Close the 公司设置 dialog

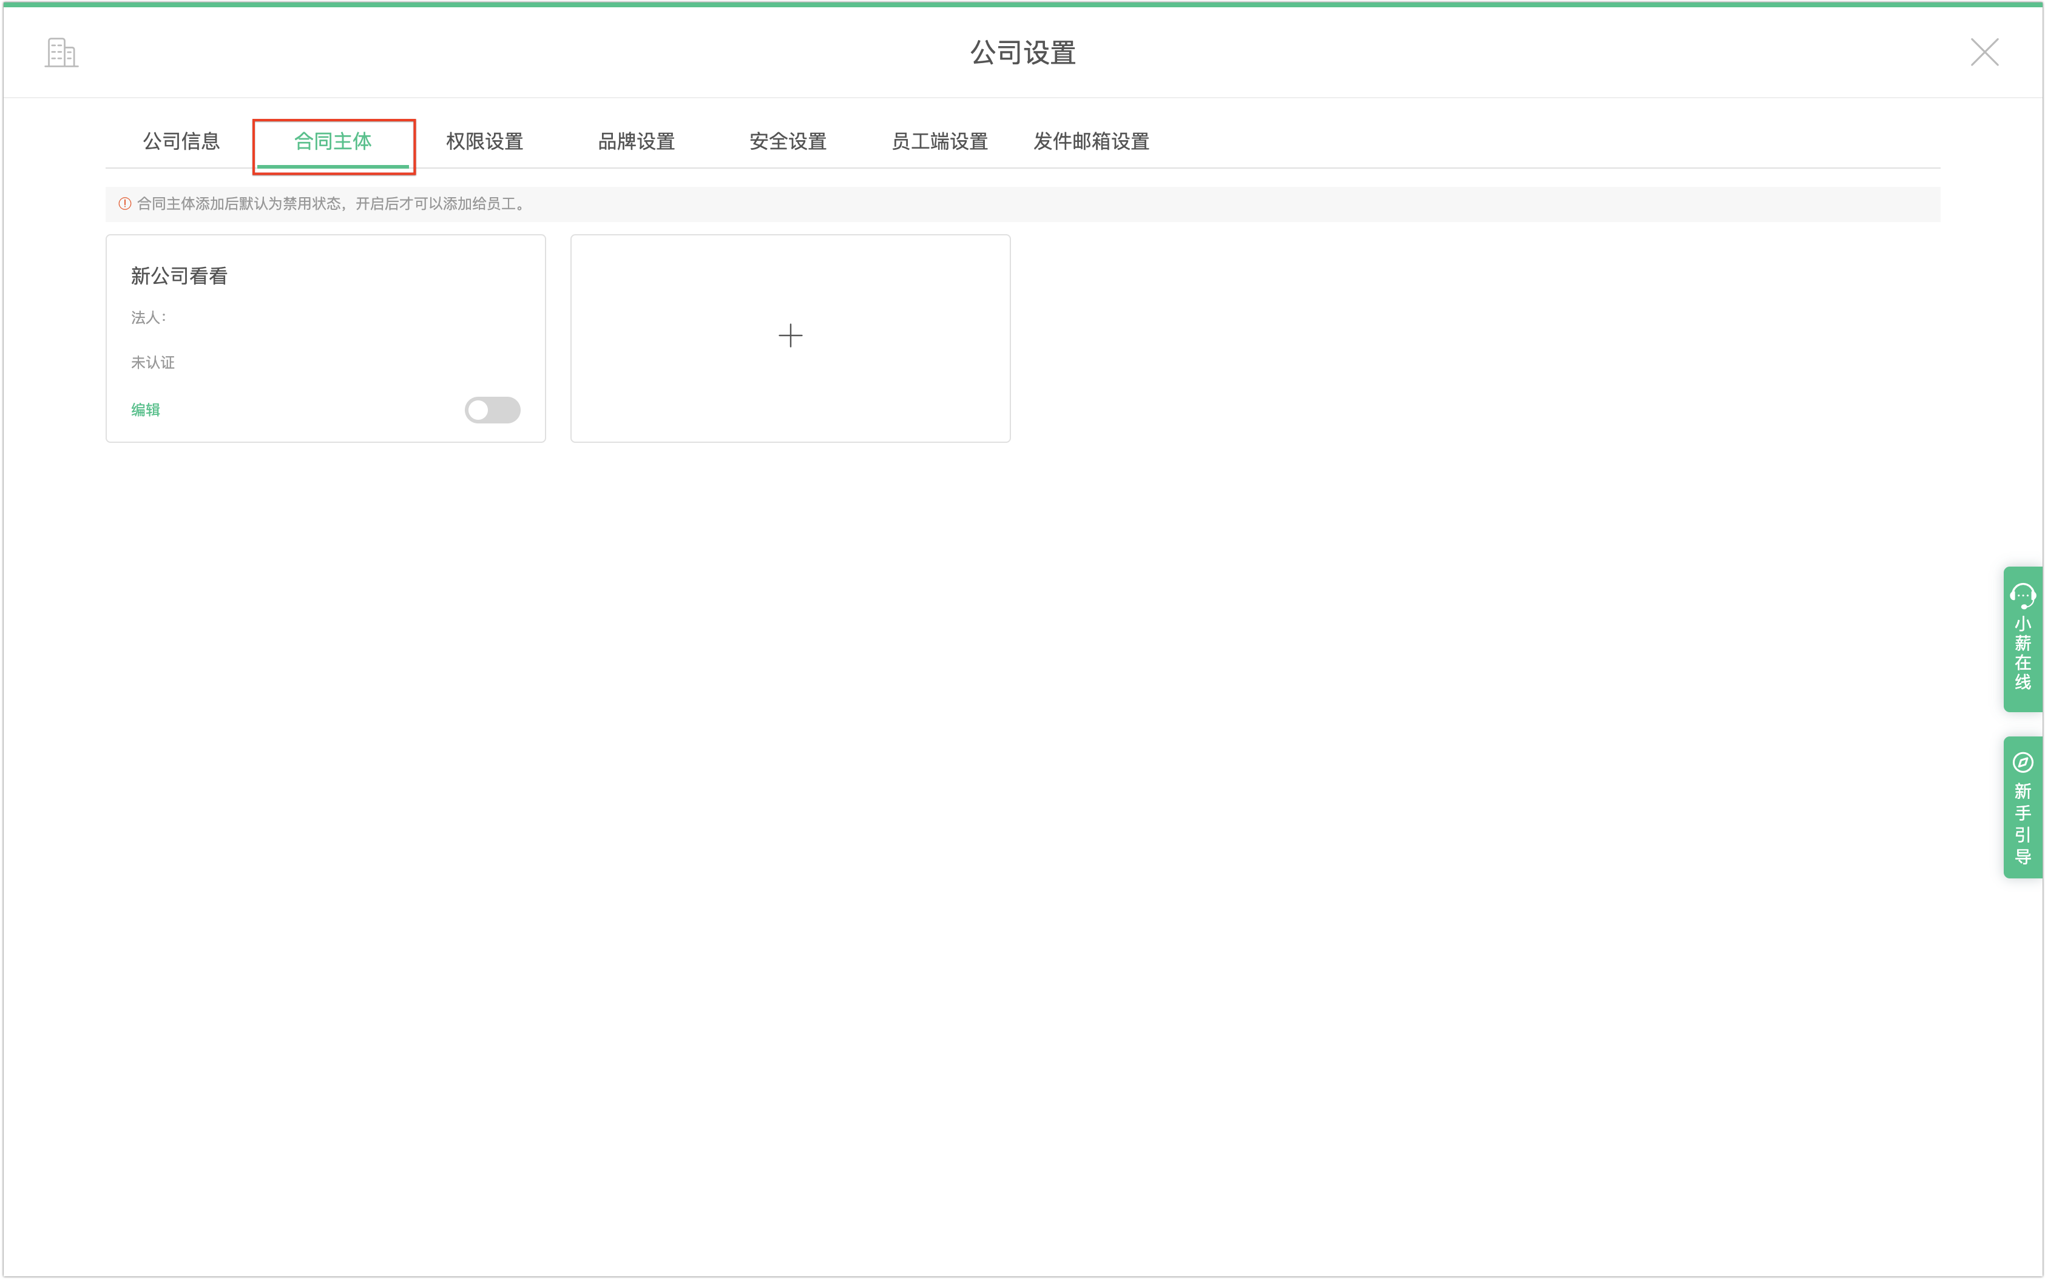(1984, 53)
